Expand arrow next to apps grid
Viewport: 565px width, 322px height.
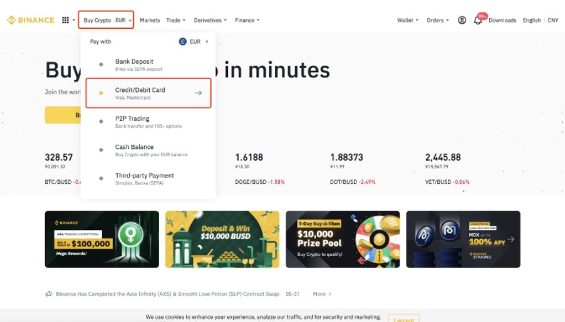74,20
